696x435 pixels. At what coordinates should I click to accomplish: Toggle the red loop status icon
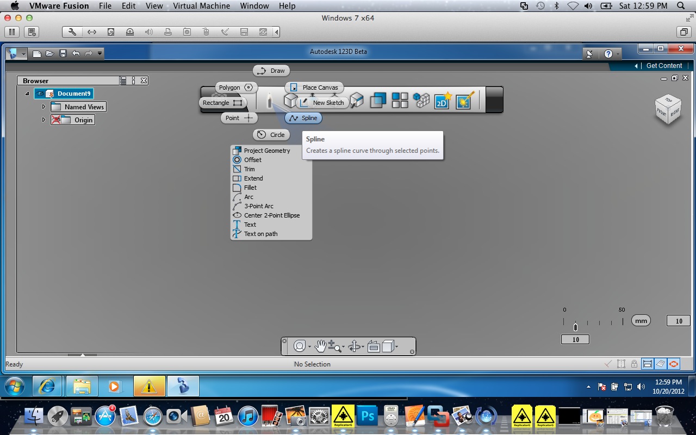pos(674,364)
